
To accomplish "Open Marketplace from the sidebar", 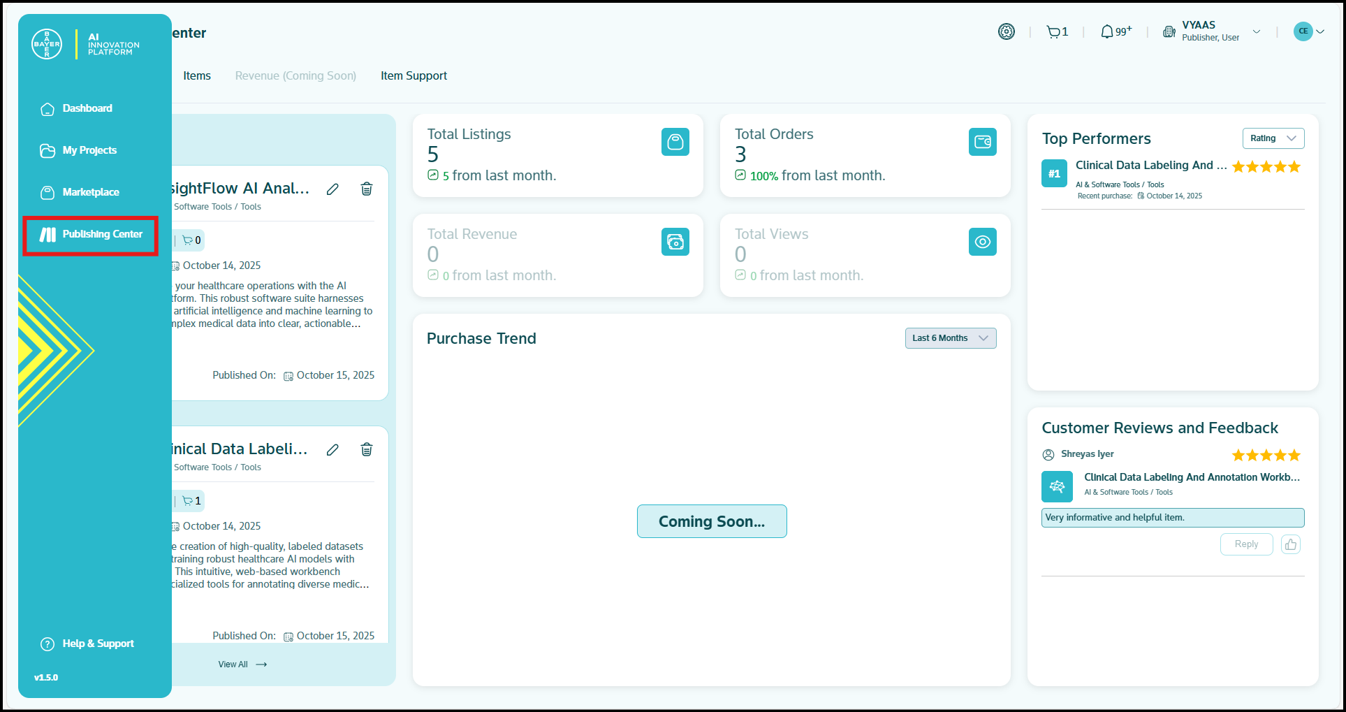I will tap(90, 192).
